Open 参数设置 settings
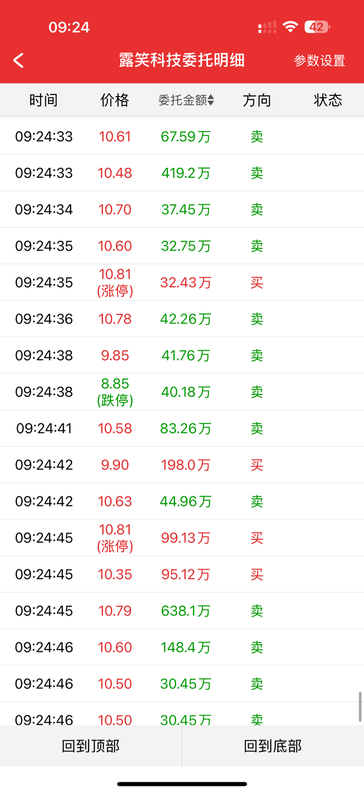The height and width of the screenshot is (793, 364). [x=319, y=61]
